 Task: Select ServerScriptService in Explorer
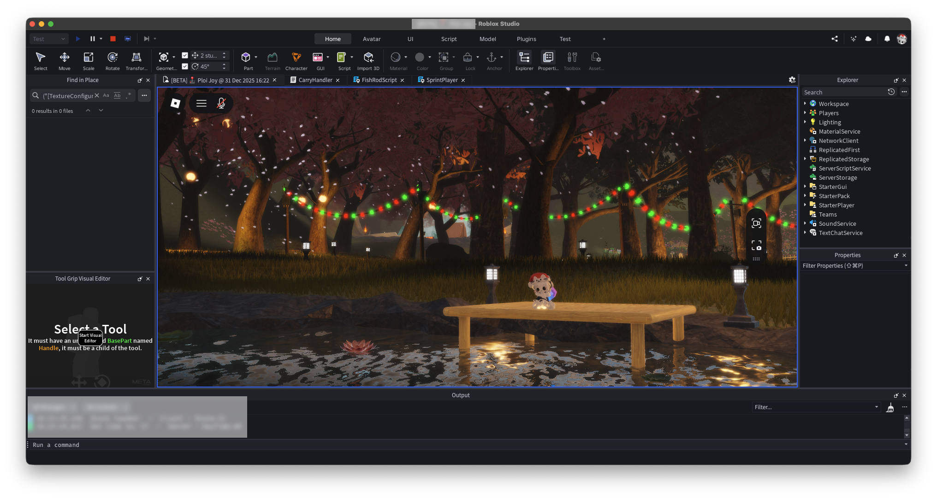coord(844,168)
